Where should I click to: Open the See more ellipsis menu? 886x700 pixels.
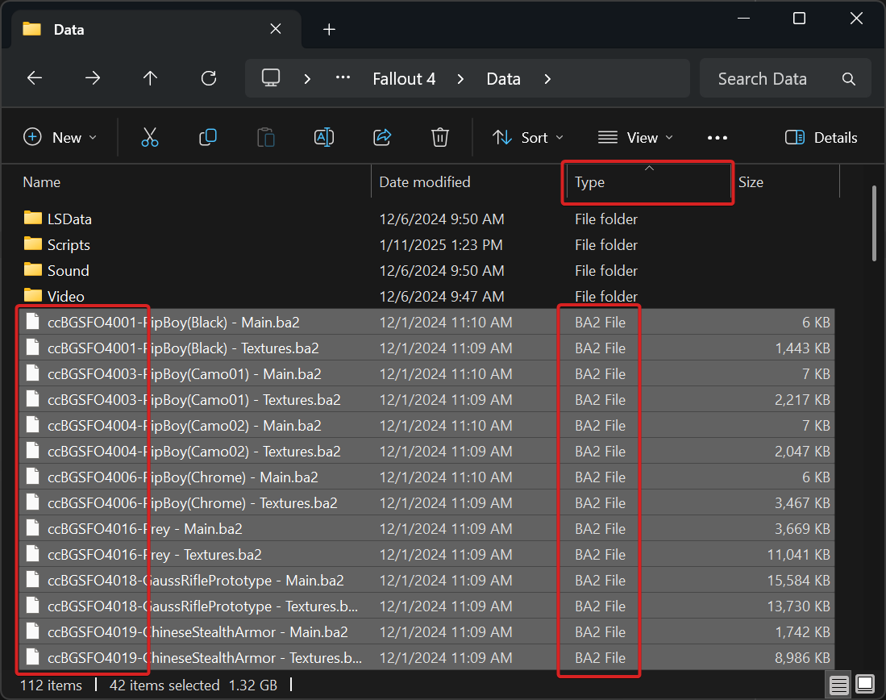tap(717, 138)
